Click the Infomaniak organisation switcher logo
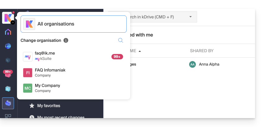This screenshot has width=264, height=127. coord(7,18)
